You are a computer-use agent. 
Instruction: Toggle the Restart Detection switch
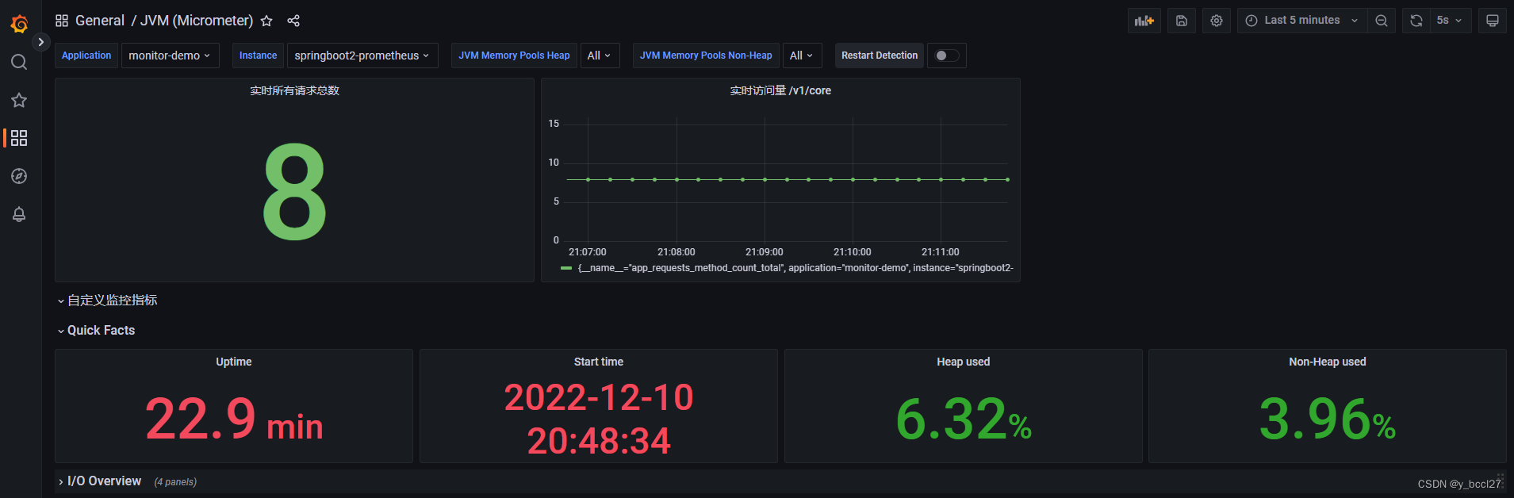tap(947, 56)
